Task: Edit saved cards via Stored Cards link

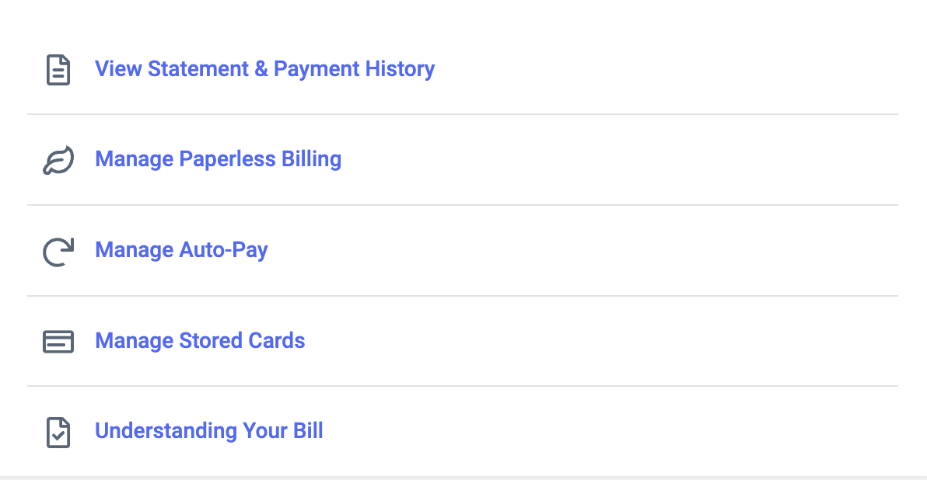Action: 200,340
